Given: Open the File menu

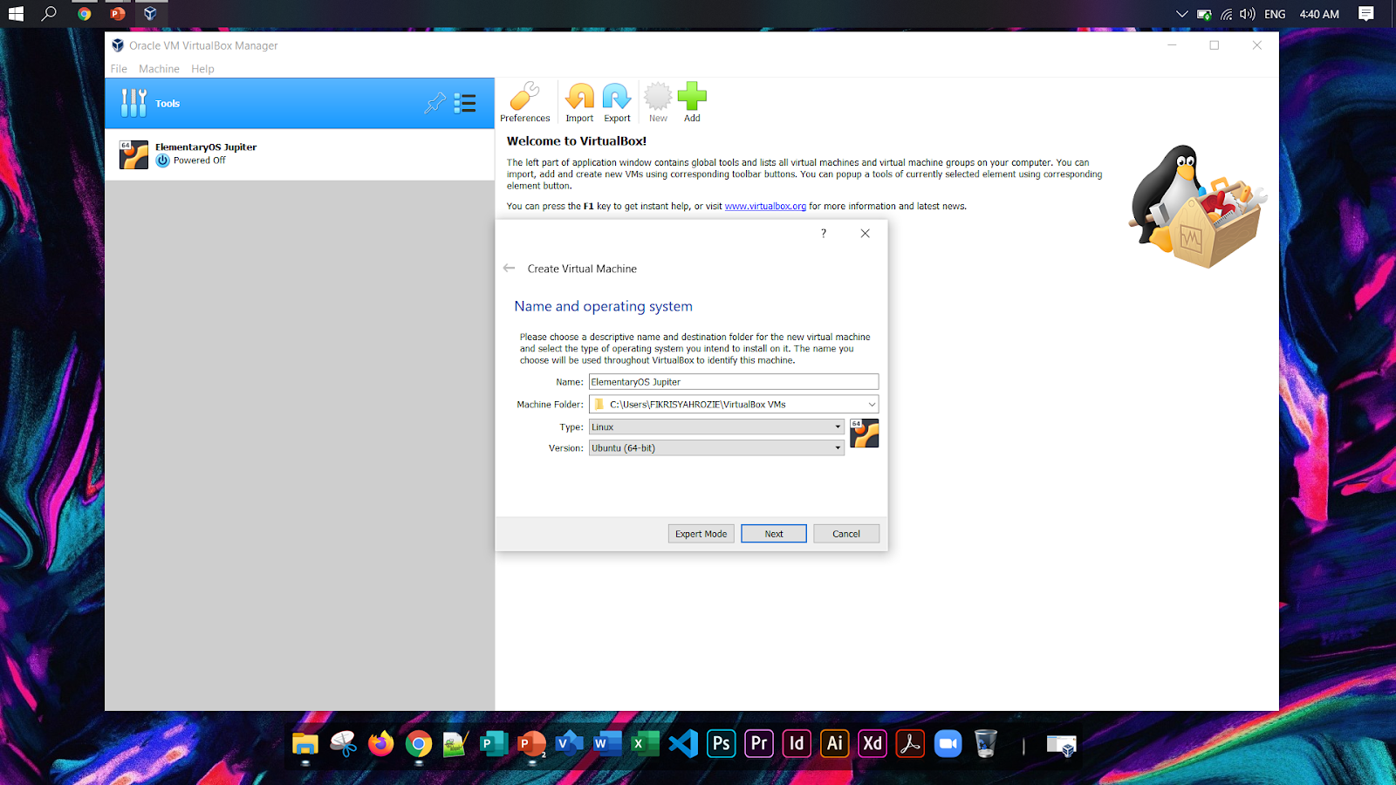Looking at the screenshot, I should [119, 69].
